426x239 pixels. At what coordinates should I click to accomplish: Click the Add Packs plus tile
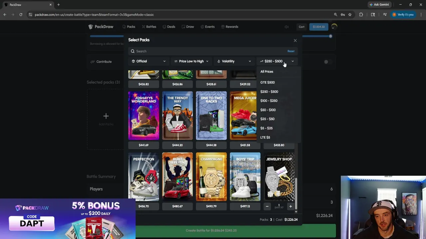(x=106, y=119)
